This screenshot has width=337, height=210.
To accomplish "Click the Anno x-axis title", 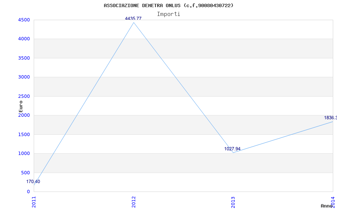I will tap(326, 206).
